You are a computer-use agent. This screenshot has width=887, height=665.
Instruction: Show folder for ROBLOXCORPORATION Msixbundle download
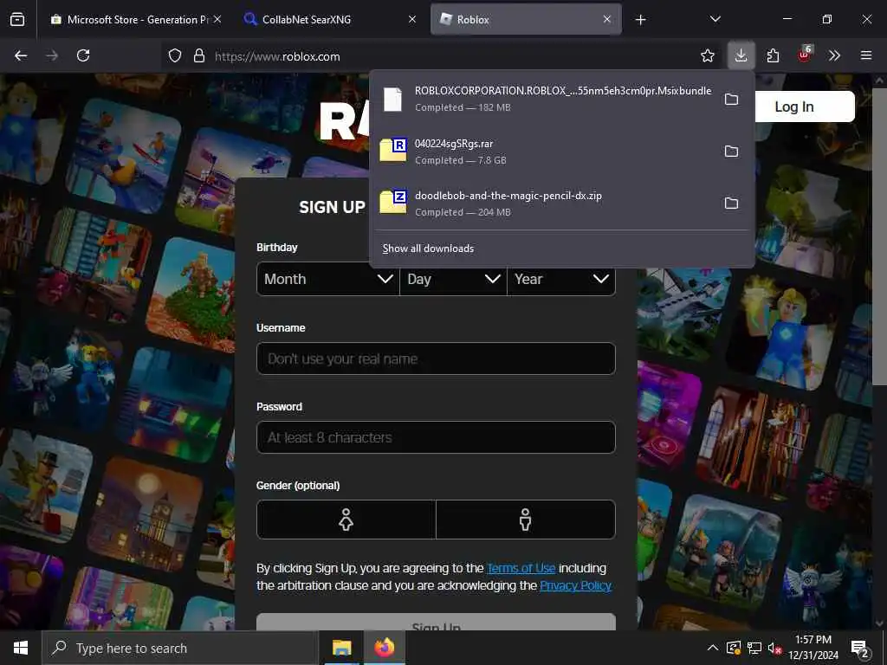(x=731, y=100)
